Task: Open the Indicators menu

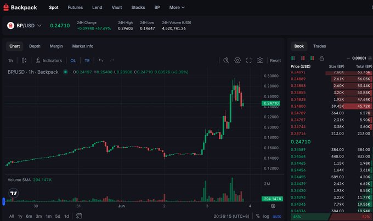Action: coord(49,61)
